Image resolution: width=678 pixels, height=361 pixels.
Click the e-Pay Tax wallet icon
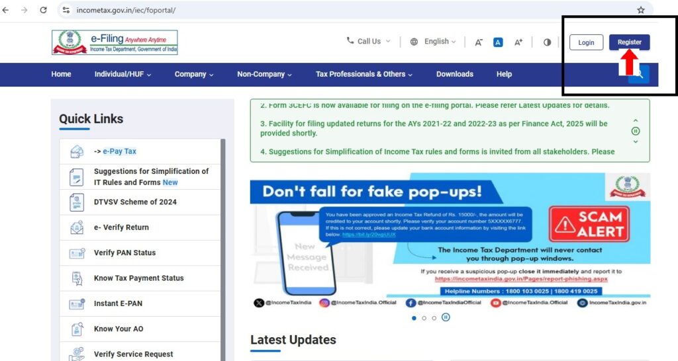(77, 151)
